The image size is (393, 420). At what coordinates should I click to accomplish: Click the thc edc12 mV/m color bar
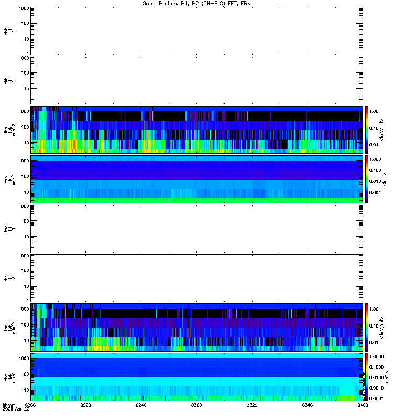pyautogui.click(x=367, y=328)
